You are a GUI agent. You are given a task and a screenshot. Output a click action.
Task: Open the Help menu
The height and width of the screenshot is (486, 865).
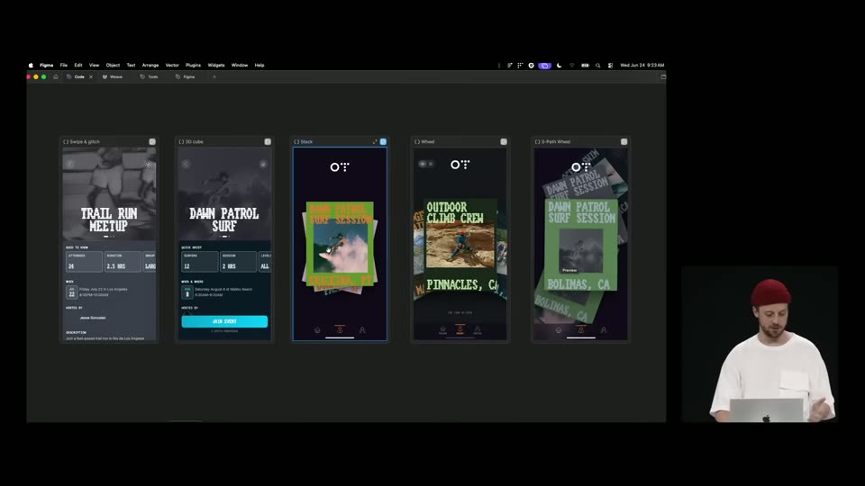[259, 65]
